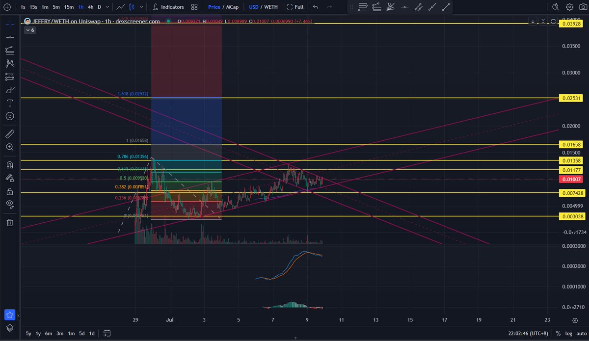The image size is (589, 341).
Task: Switch to the 4h timeframe
Action: coord(90,7)
